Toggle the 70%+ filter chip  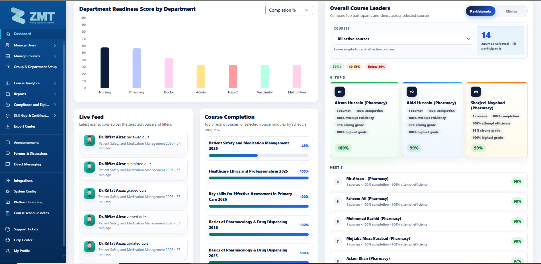(337, 67)
